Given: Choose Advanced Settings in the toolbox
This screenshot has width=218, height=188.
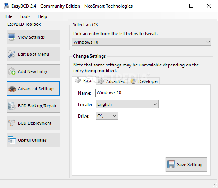Looking at the screenshot, I should click(33, 88).
